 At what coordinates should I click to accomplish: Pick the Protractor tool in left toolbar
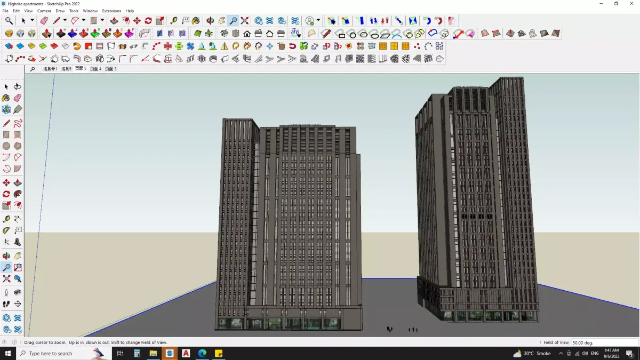(x=6, y=231)
